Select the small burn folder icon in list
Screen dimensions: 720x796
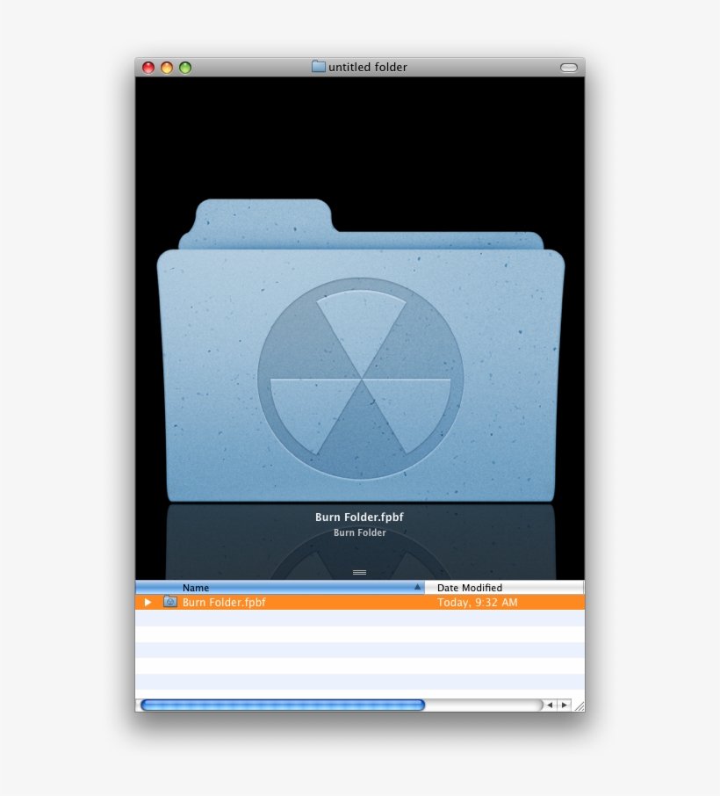coord(169,603)
